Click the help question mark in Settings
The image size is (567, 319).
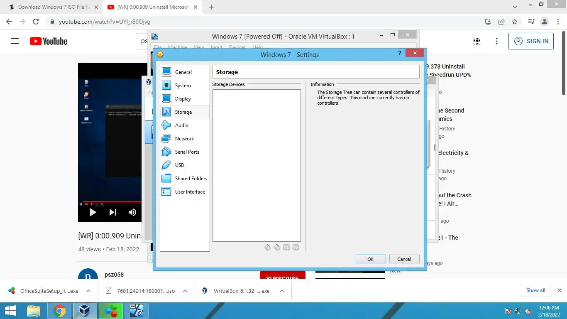[400, 53]
